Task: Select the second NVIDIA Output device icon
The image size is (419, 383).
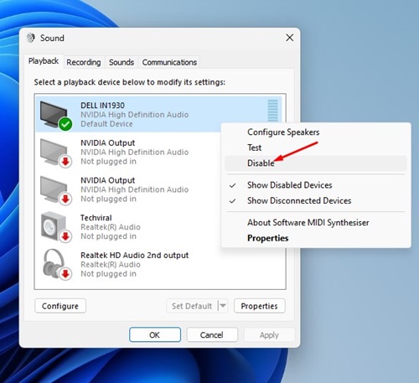Action: (x=56, y=190)
